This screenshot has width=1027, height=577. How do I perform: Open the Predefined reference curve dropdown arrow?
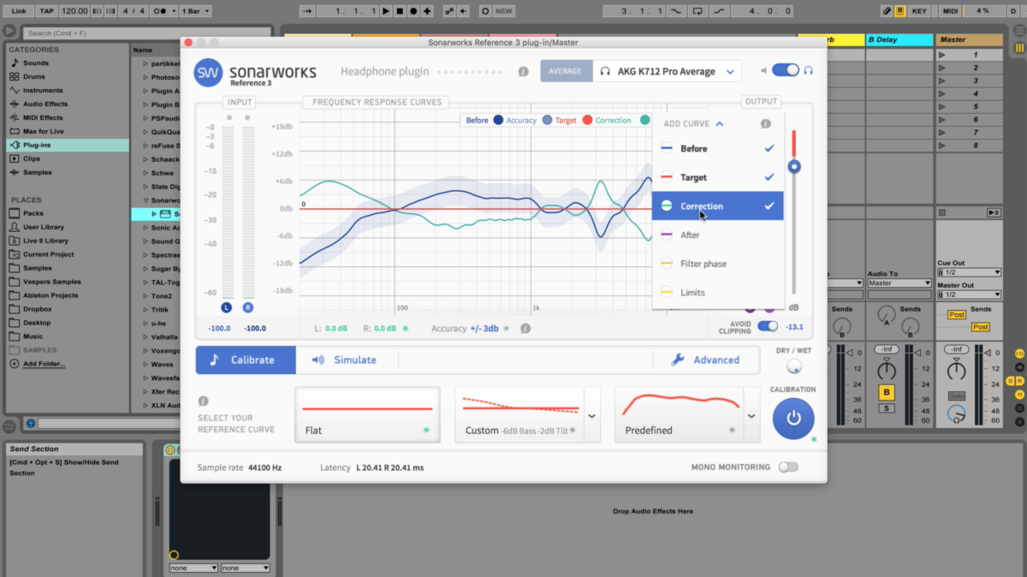click(x=751, y=416)
